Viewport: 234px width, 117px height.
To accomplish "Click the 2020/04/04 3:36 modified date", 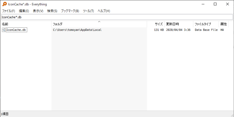I will pyautogui.click(x=178, y=30).
